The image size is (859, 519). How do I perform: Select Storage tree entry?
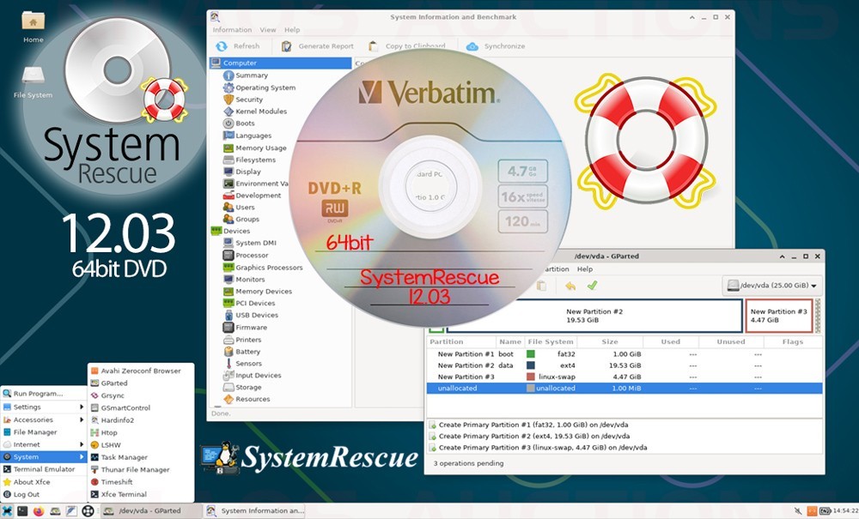(x=248, y=387)
